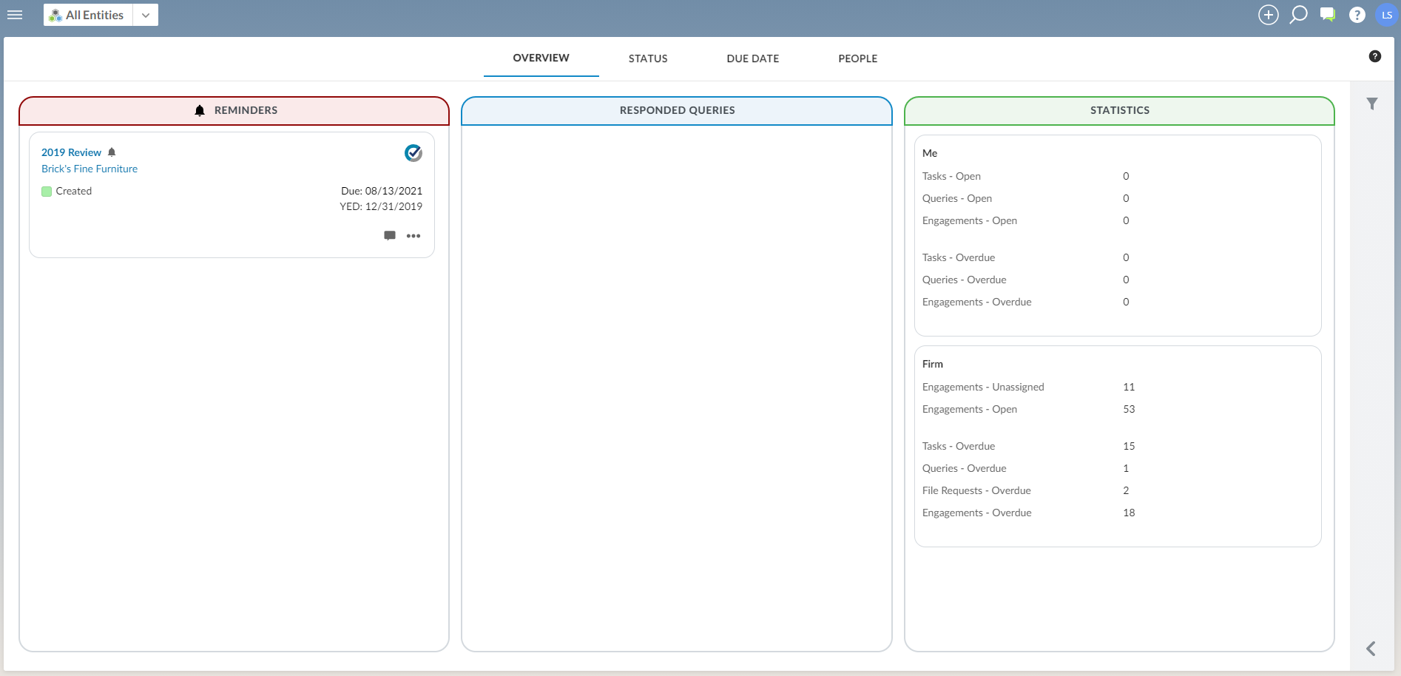Open Brick's Fine Furniture entity link
Screen dimensions: 1401x676
coord(90,169)
